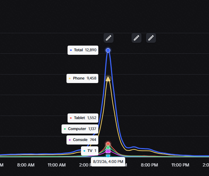
Task: Click the green Computer diamond data marker
Action: click(108, 147)
